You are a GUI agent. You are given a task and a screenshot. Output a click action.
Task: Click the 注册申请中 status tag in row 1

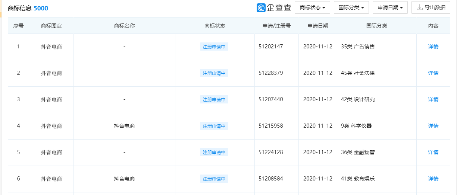pos(214,47)
